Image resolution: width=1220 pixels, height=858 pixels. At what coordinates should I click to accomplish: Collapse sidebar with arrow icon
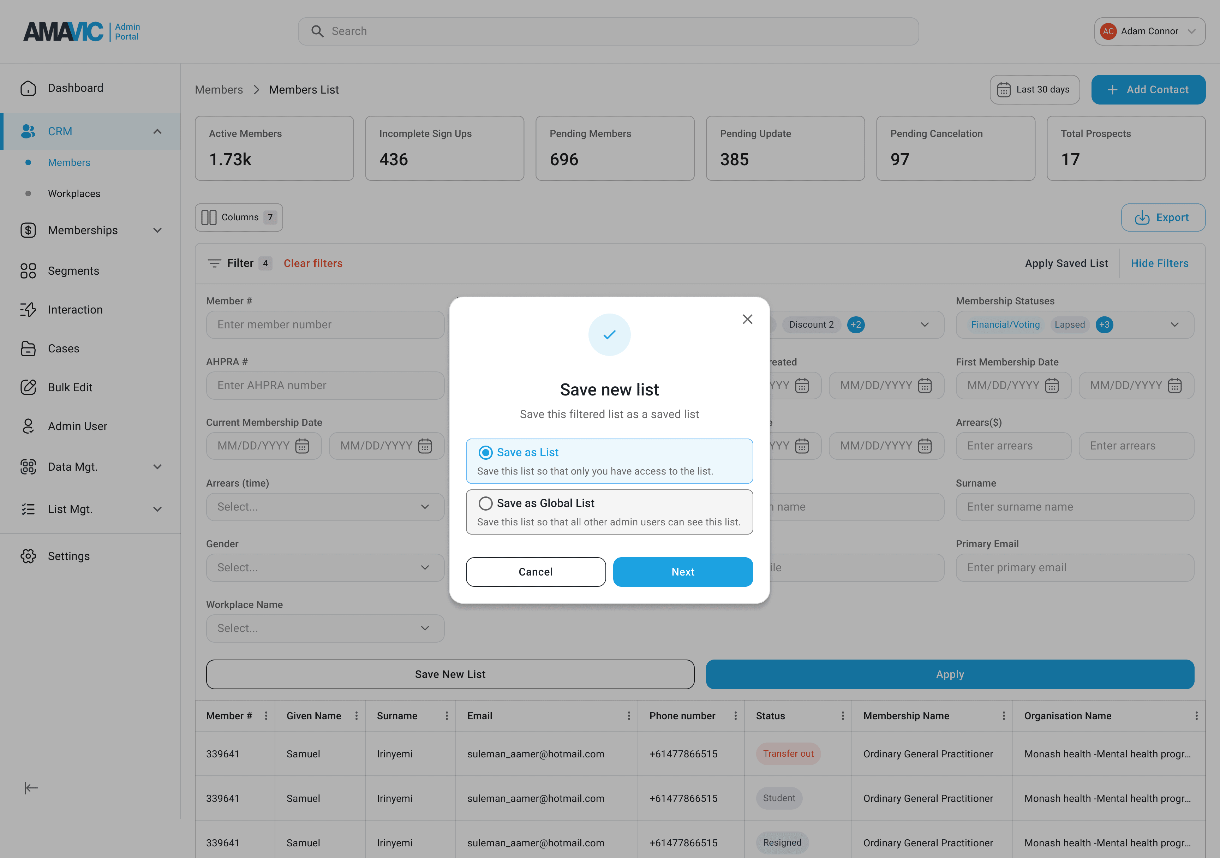tap(31, 788)
